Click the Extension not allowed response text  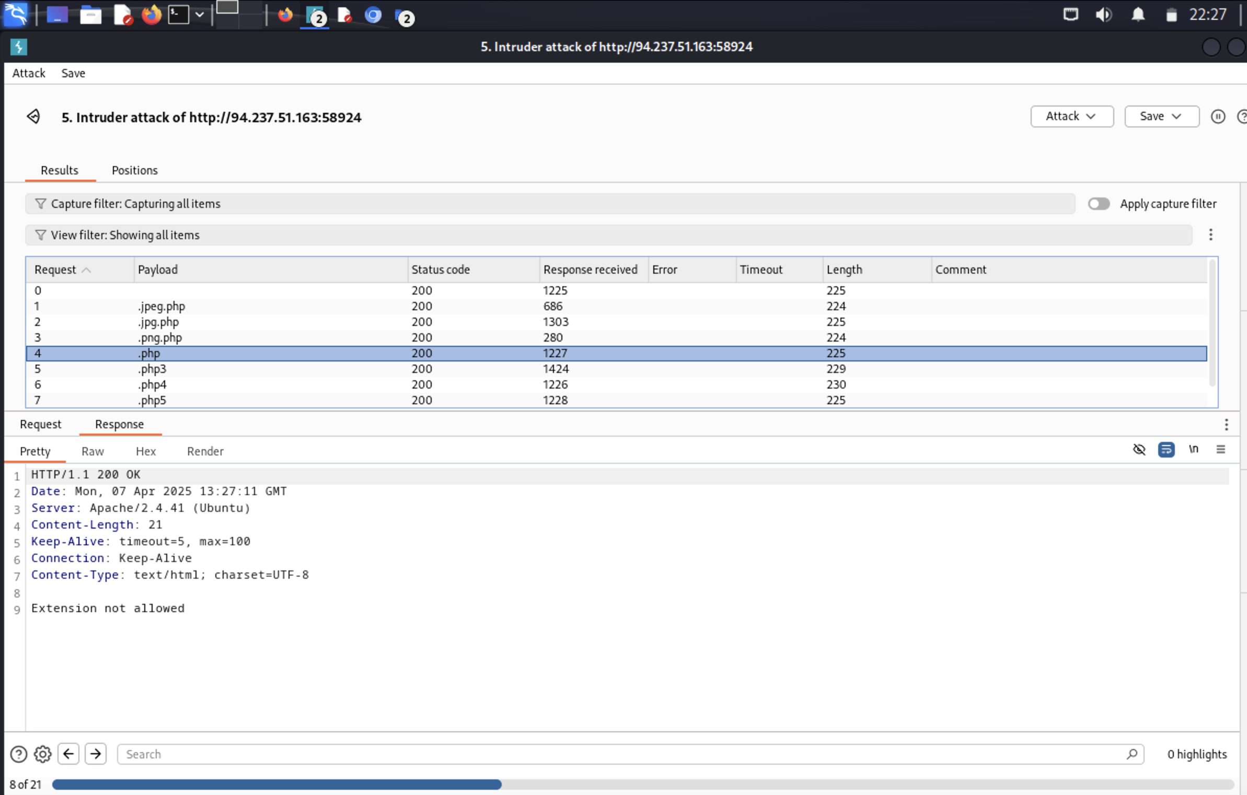pyautogui.click(x=108, y=609)
